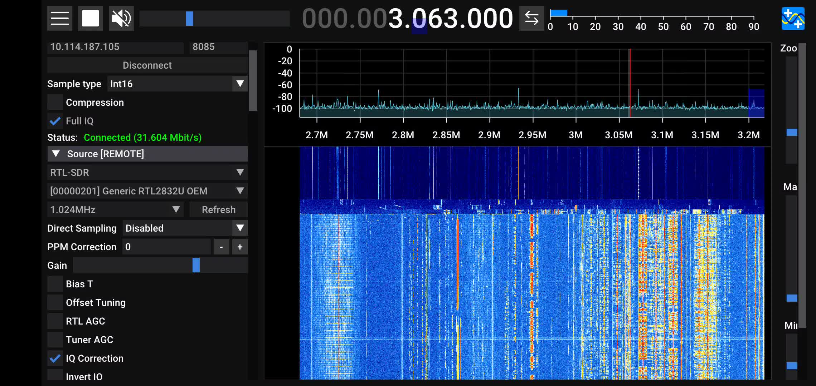Click the Connected (31.604 Mbit/s) status text
The height and width of the screenshot is (386, 816).
coord(142,138)
